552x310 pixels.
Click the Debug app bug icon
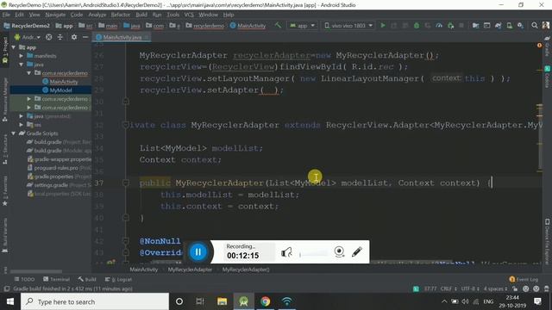(417, 26)
